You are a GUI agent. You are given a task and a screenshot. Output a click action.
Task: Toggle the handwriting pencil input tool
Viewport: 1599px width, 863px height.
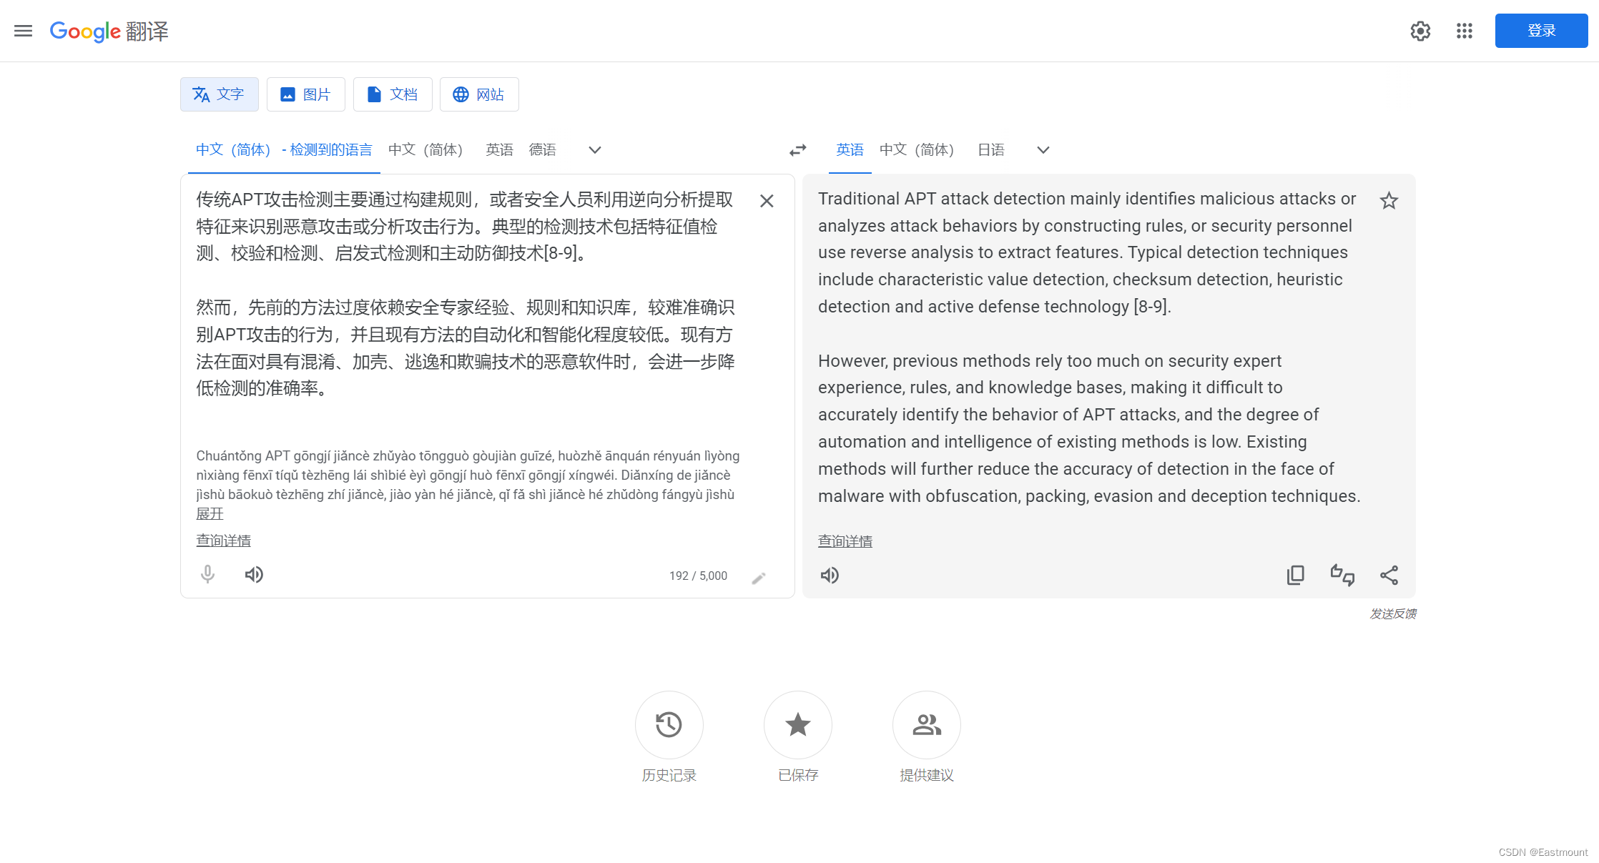(759, 578)
